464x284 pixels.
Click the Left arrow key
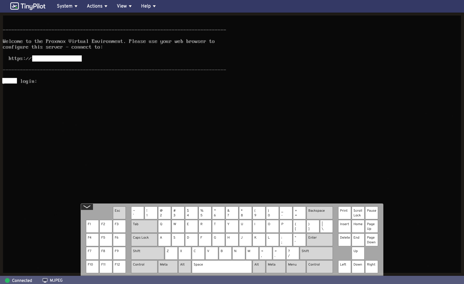pos(345,267)
